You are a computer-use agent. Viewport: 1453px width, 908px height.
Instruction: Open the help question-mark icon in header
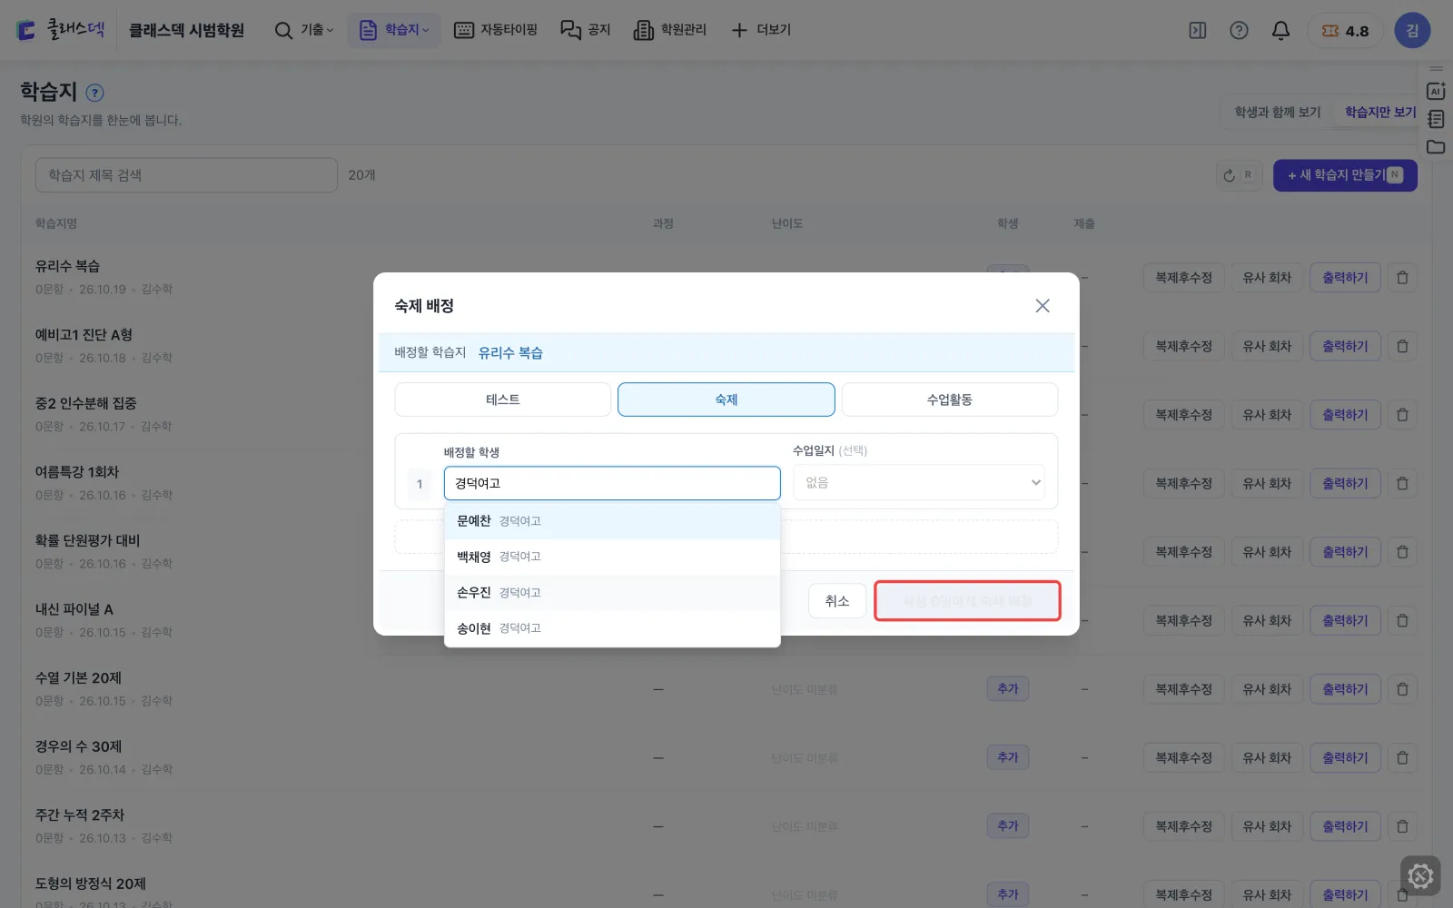[x=1239, y=31]
